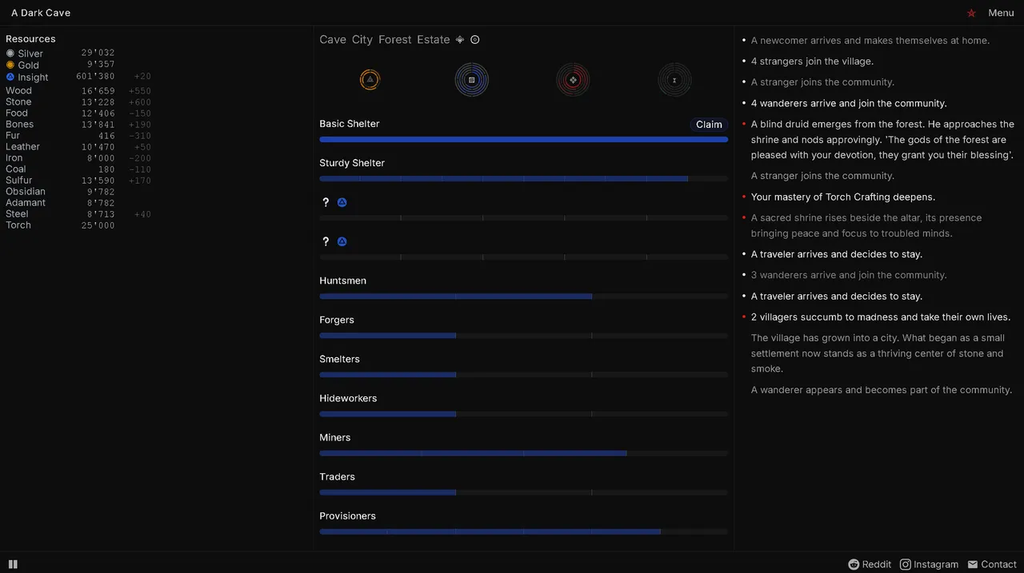This screenshot has height=573, width=1024.
Task: Click the A Dark Cave title
Action: tap(41, 13)
